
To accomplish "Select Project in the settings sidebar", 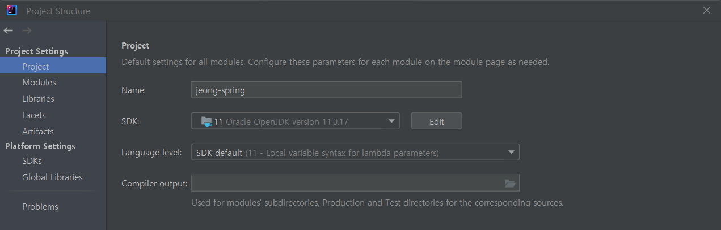I will 36,66.
